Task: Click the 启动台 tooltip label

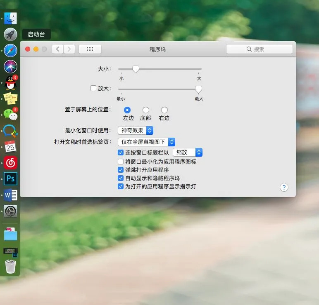Action: pyautogui.click(x=36, y=34)
